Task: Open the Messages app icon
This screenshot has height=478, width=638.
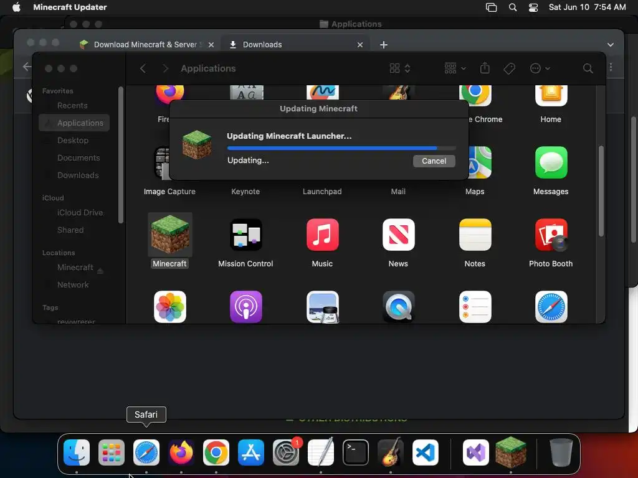Action: click(551, 162)
